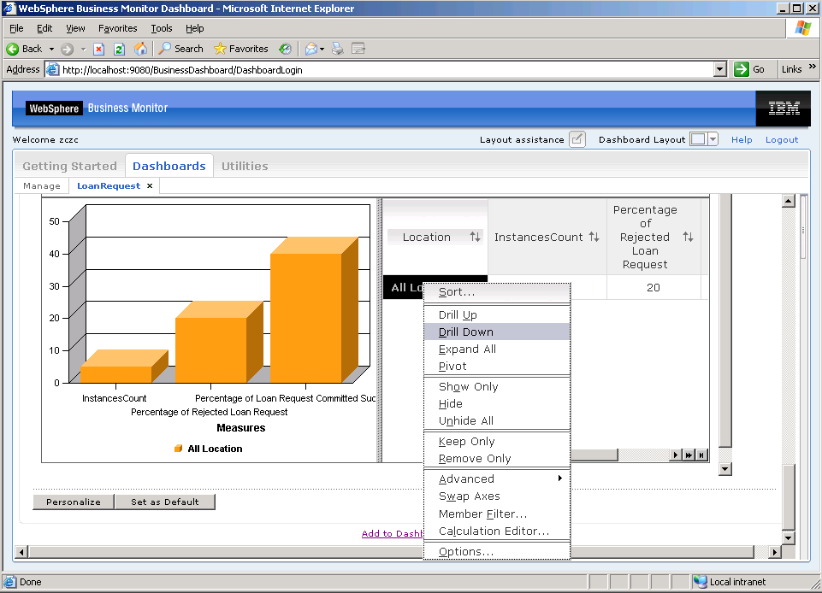Choose Options... from the context menu
Screen dimensions: 822x593
tap(496, 552)
